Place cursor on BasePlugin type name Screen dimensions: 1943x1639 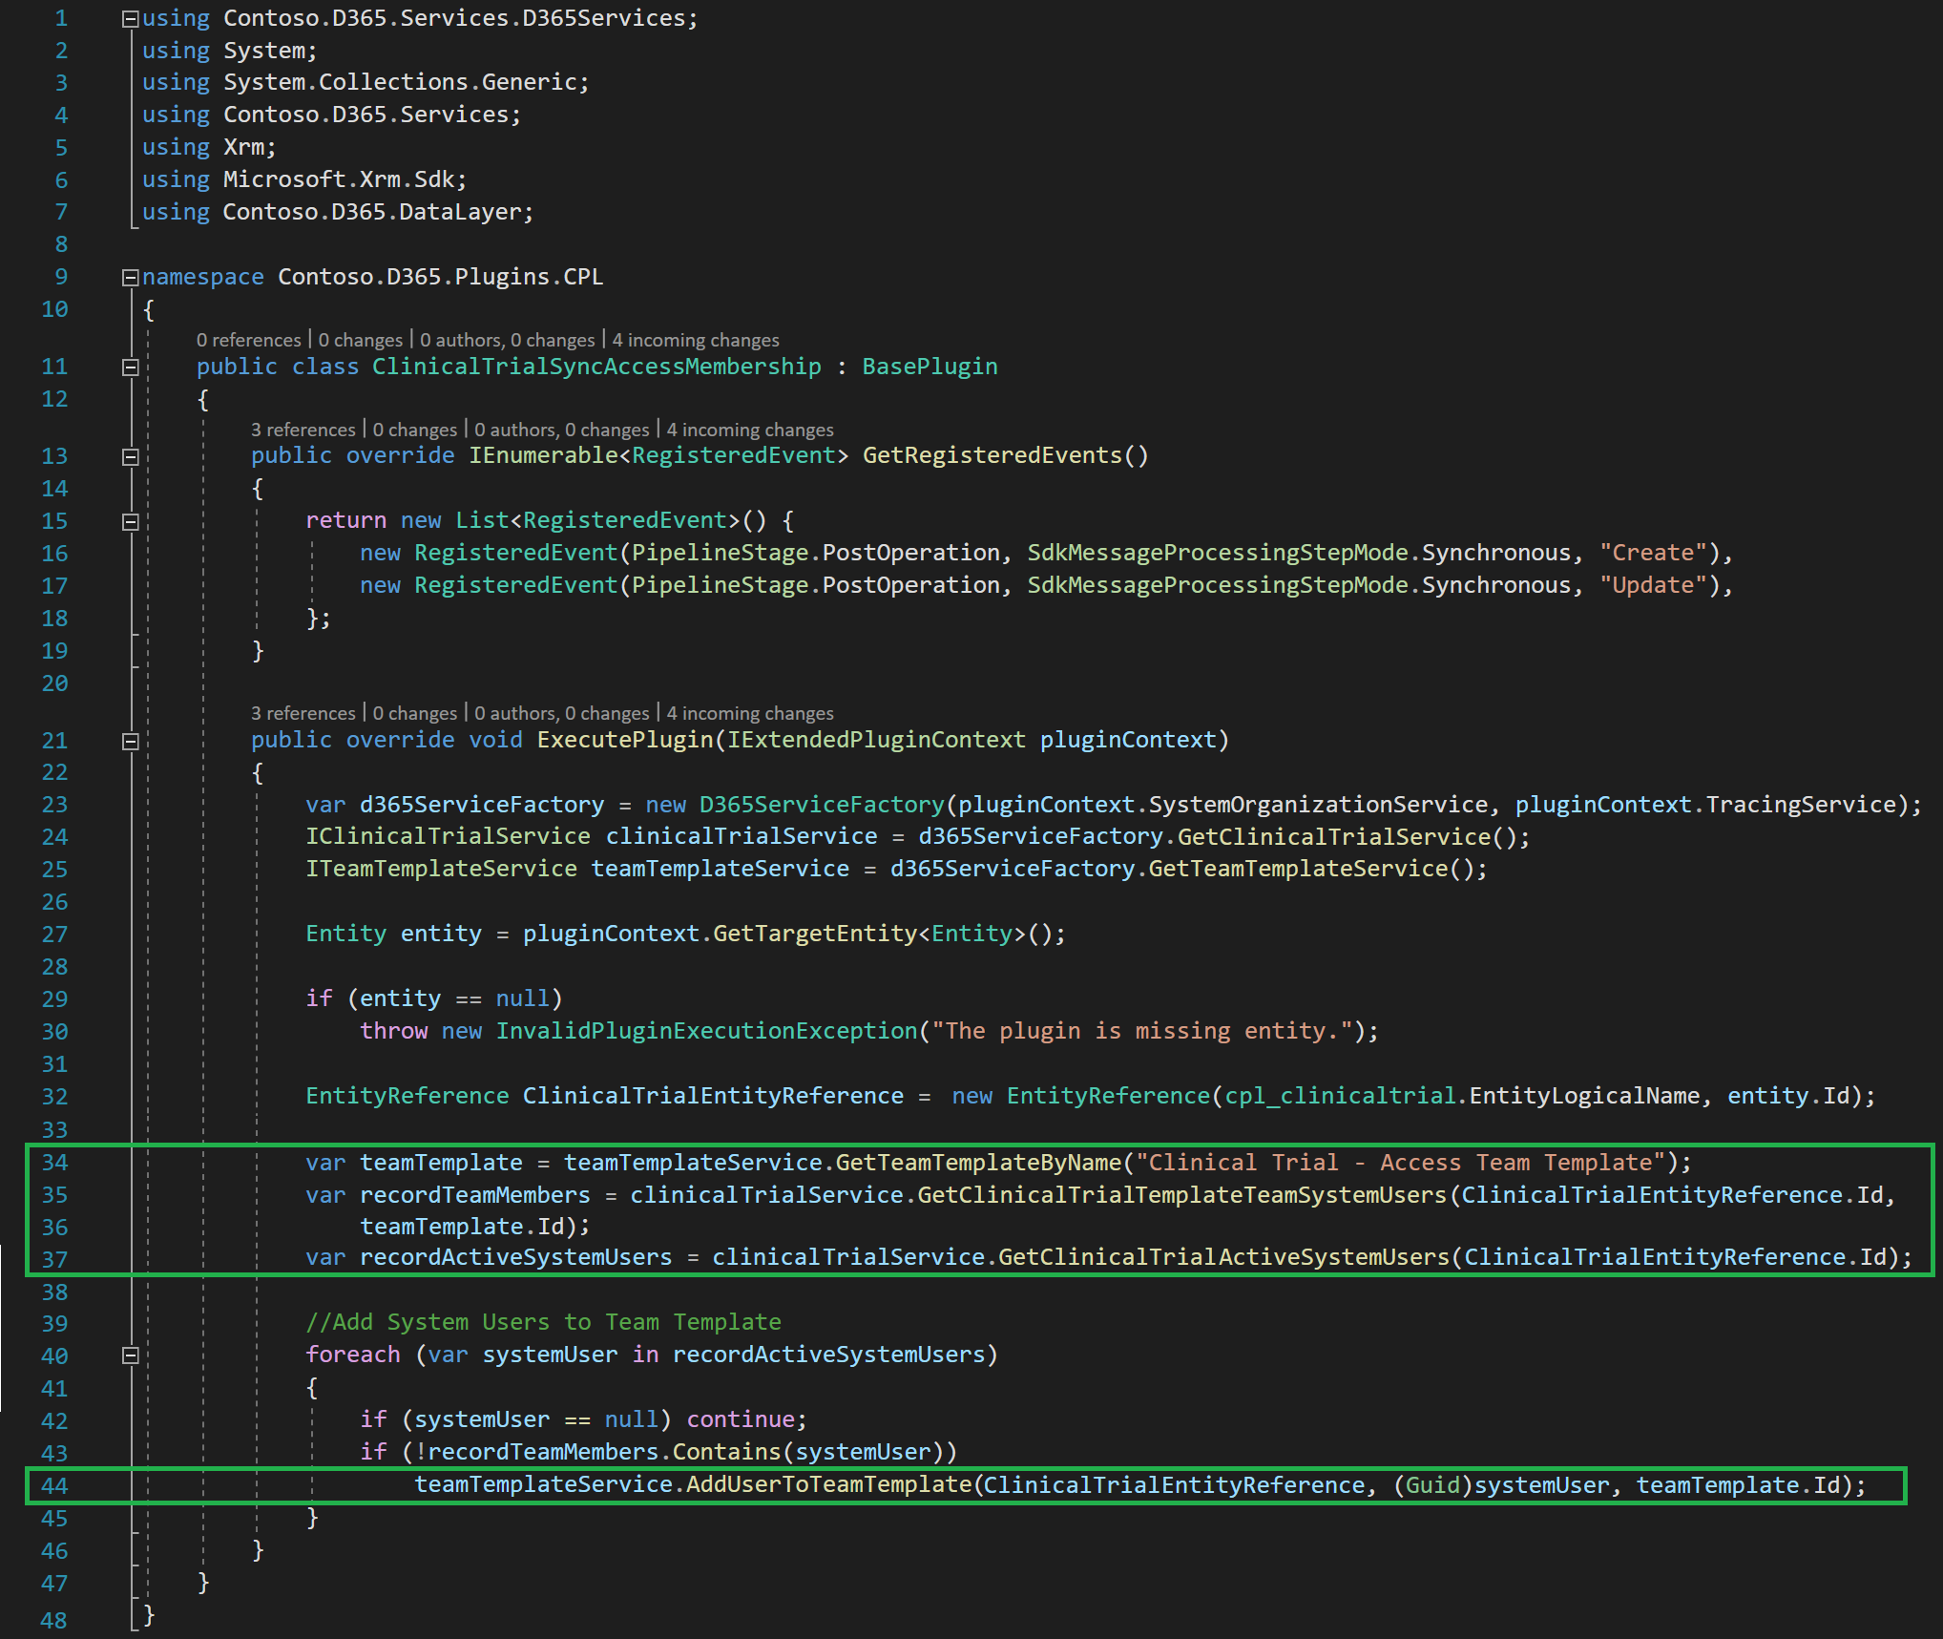(x=929, y=368)
